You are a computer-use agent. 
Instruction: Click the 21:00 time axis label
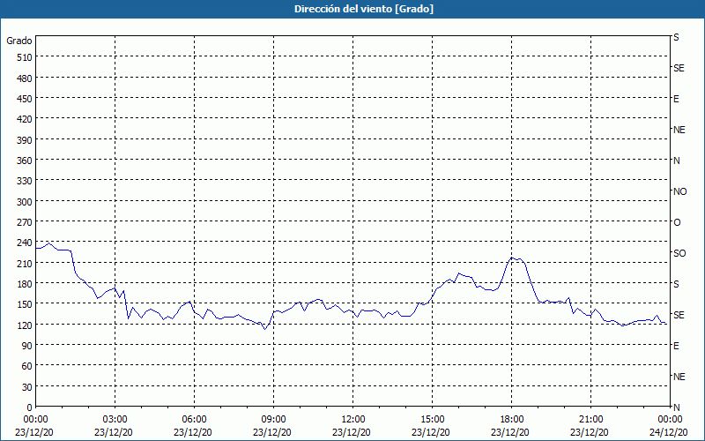pyautogui.click(x=590, y=420)
